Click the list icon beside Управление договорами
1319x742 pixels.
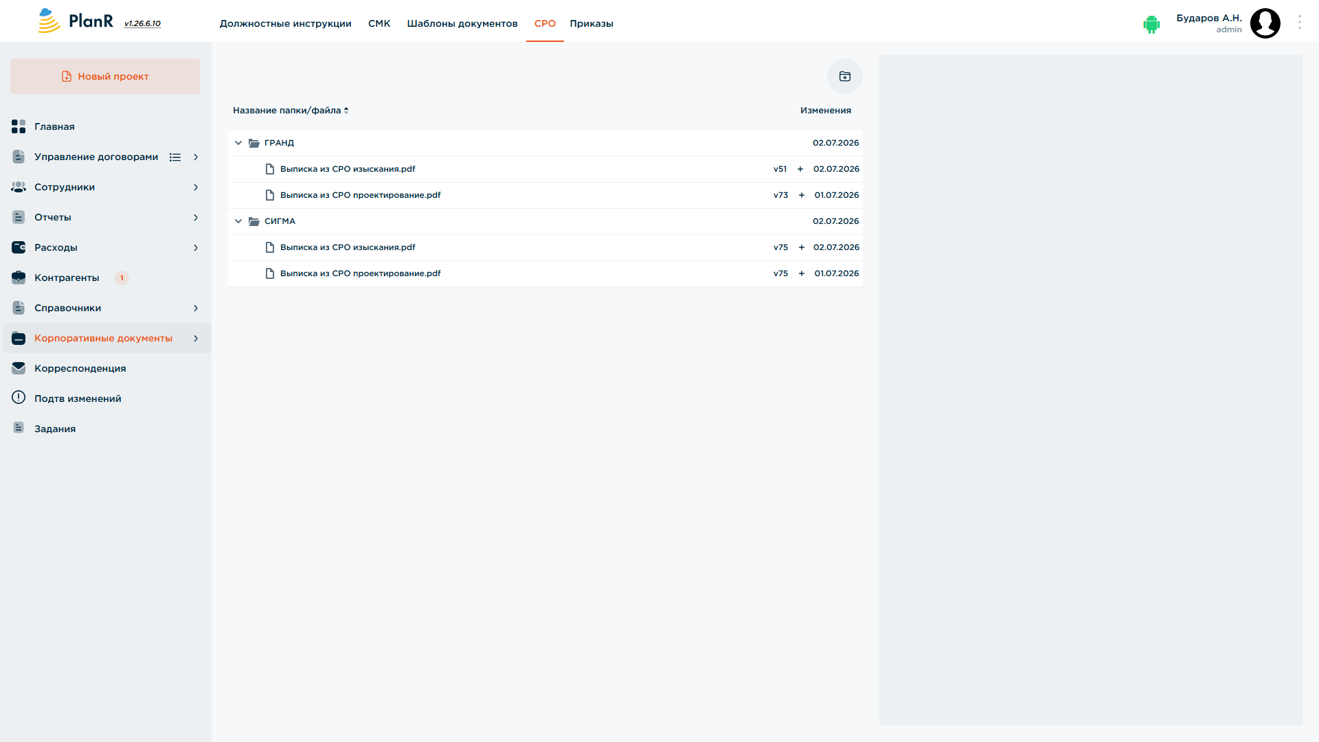175,157
